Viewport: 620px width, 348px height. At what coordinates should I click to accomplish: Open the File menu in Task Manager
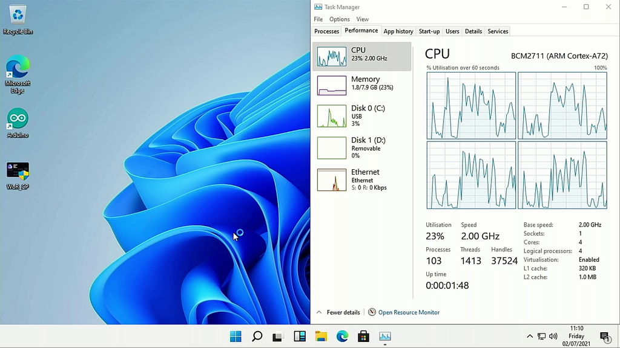point(318,19)
